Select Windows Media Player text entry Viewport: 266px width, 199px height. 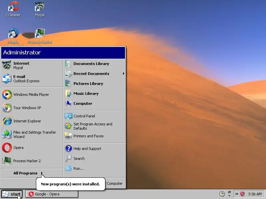[x=31, y=95]
